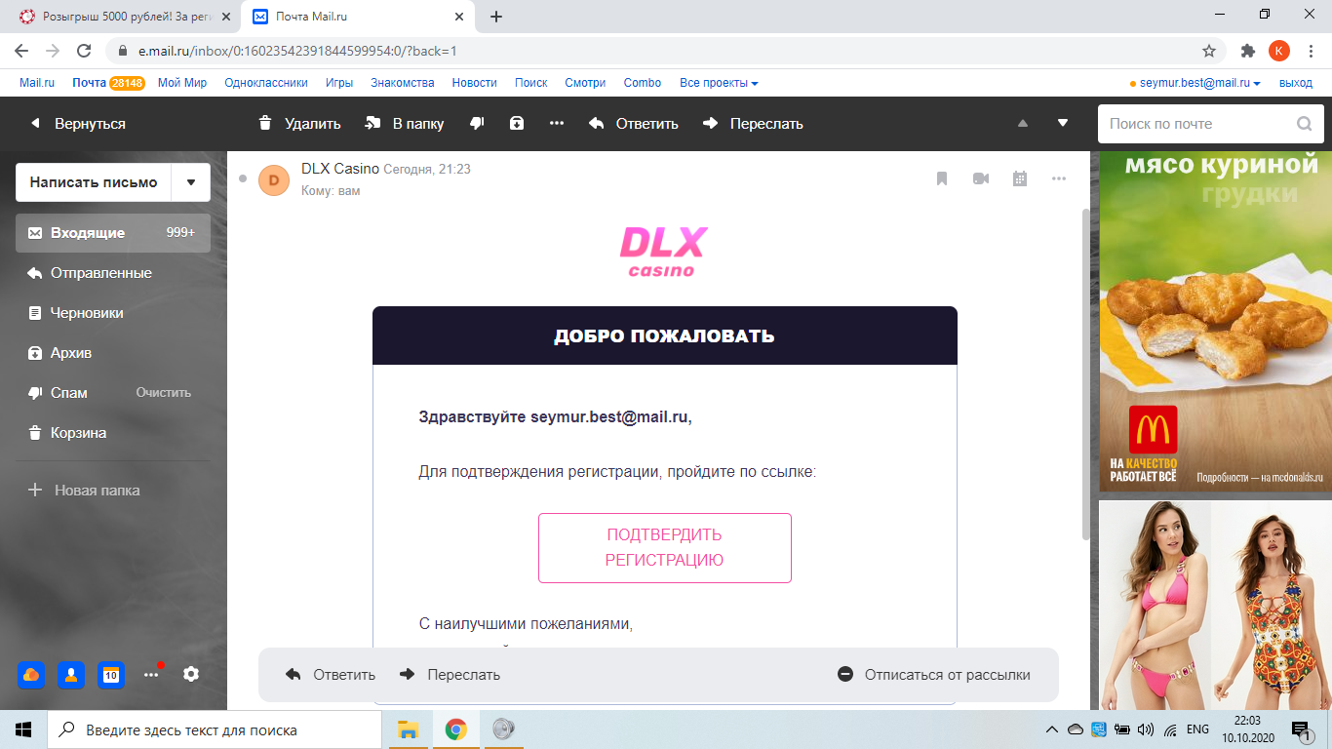Image resolution: width=1332 pixels, height=749 pixels.
Task: Open Mail.ru Cloud icon in the sidebar bottom
Action: [31, 674]
